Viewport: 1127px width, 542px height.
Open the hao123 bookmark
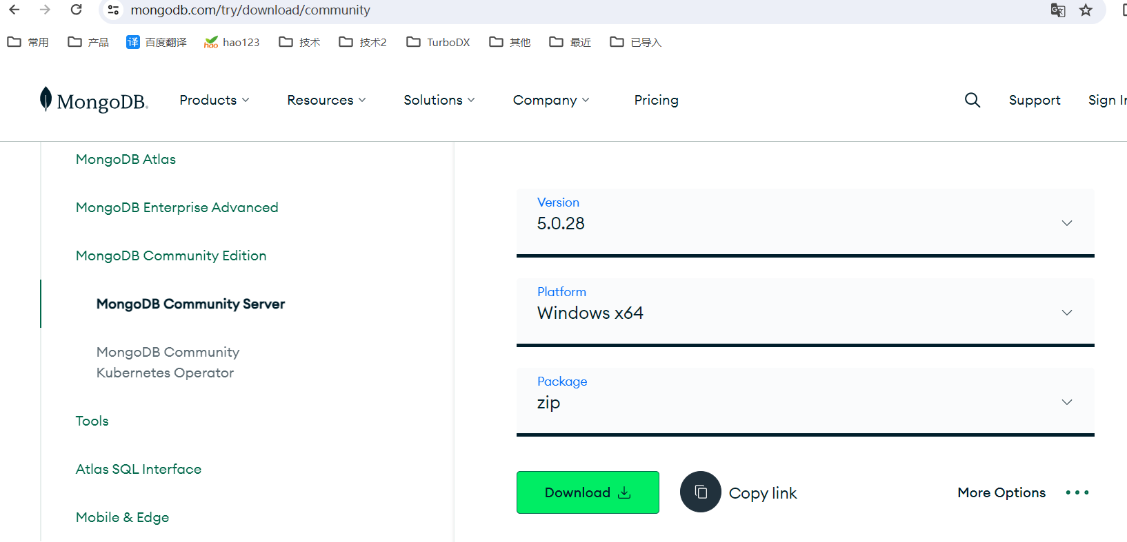(x=232, y=42)
